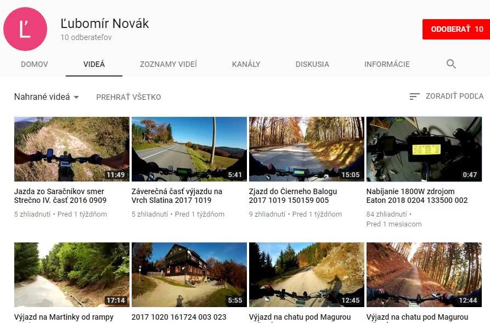Open the 12:44 forest trail video thumbnail
The height and width of the screenshot is (323, 490).
tap(424, 275)
